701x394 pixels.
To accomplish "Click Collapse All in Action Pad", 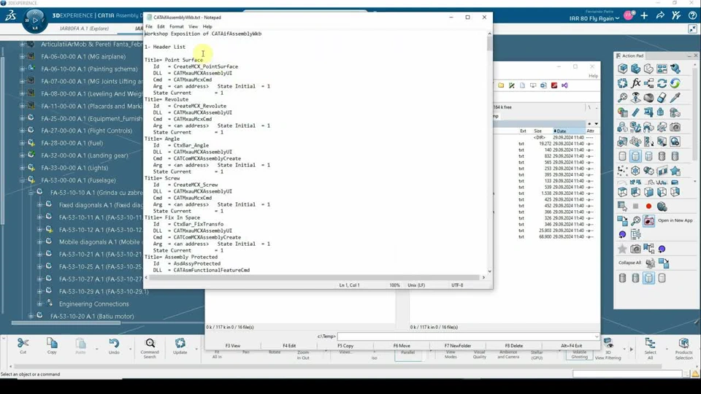I will (629, 263).
